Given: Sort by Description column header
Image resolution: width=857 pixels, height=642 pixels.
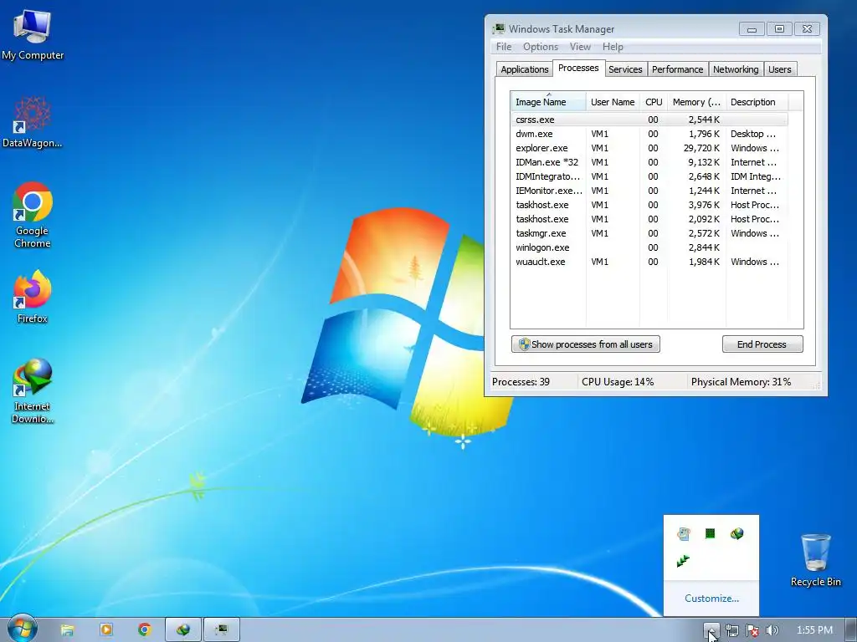Looking at the screenshot, I should (757, 102).
